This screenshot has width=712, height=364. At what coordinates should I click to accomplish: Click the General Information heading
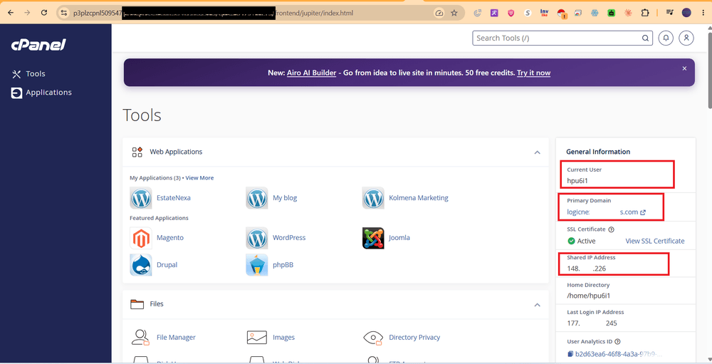coord(598,152)
